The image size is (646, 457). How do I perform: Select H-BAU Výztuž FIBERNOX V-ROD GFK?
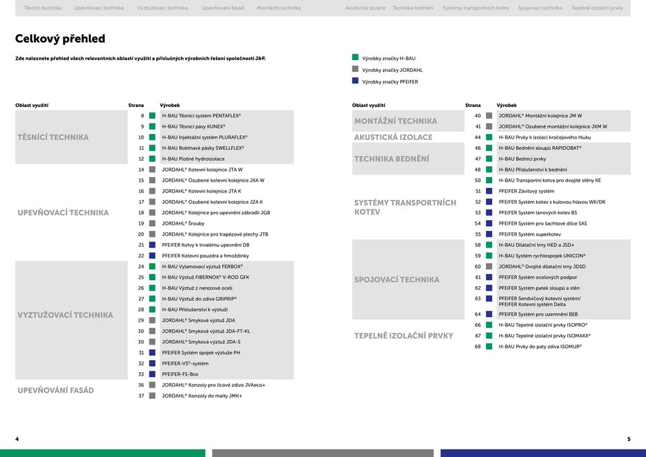[206, 277]
